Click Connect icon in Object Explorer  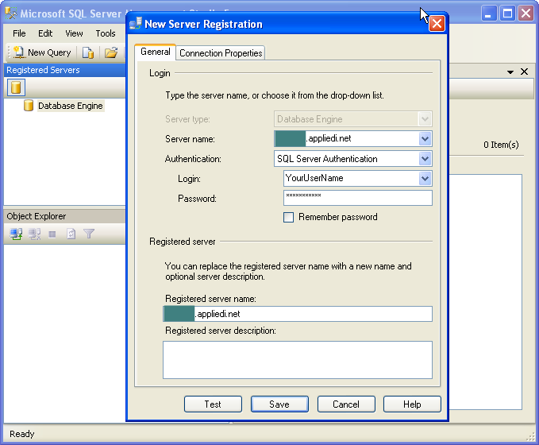[x=16, y=234]
